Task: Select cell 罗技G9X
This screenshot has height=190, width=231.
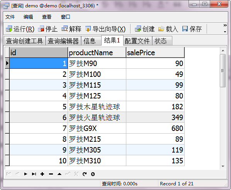Action: (x=97, y=128)
